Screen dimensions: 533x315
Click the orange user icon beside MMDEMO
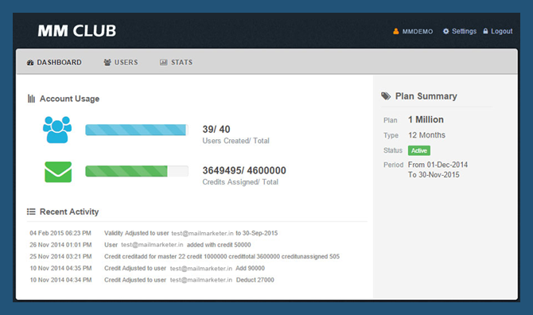396,31
